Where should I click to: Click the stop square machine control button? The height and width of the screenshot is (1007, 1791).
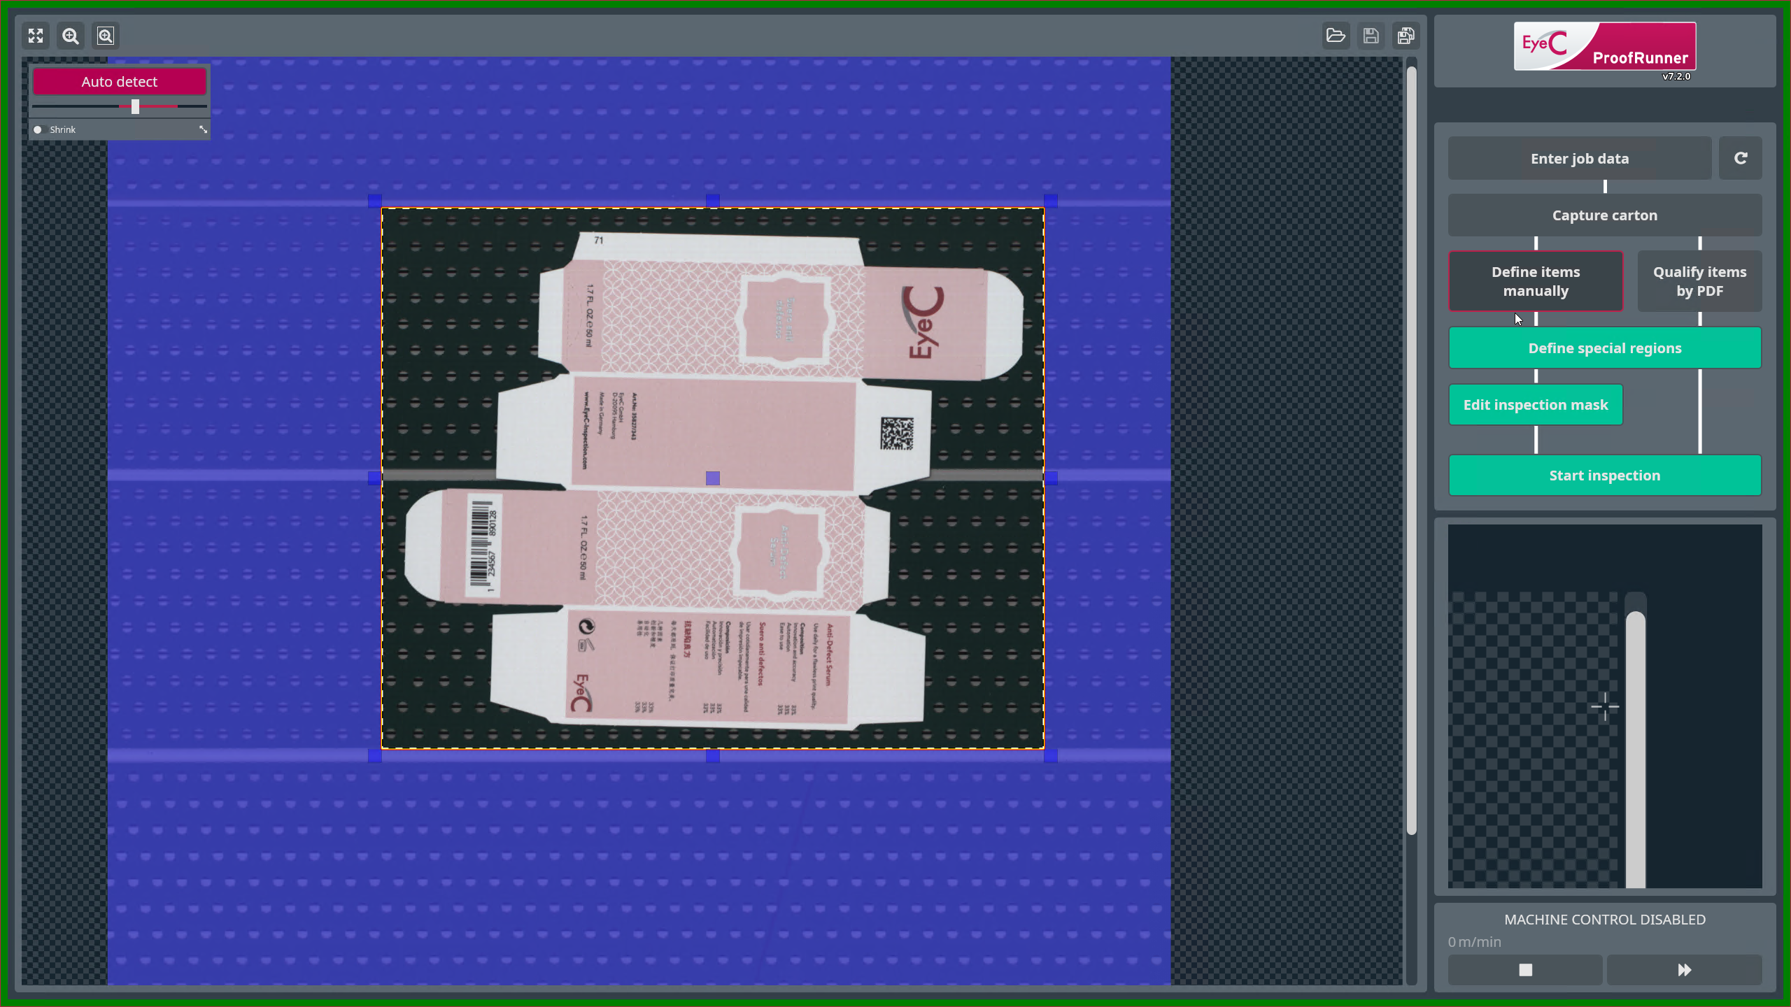pos(1525,970)
